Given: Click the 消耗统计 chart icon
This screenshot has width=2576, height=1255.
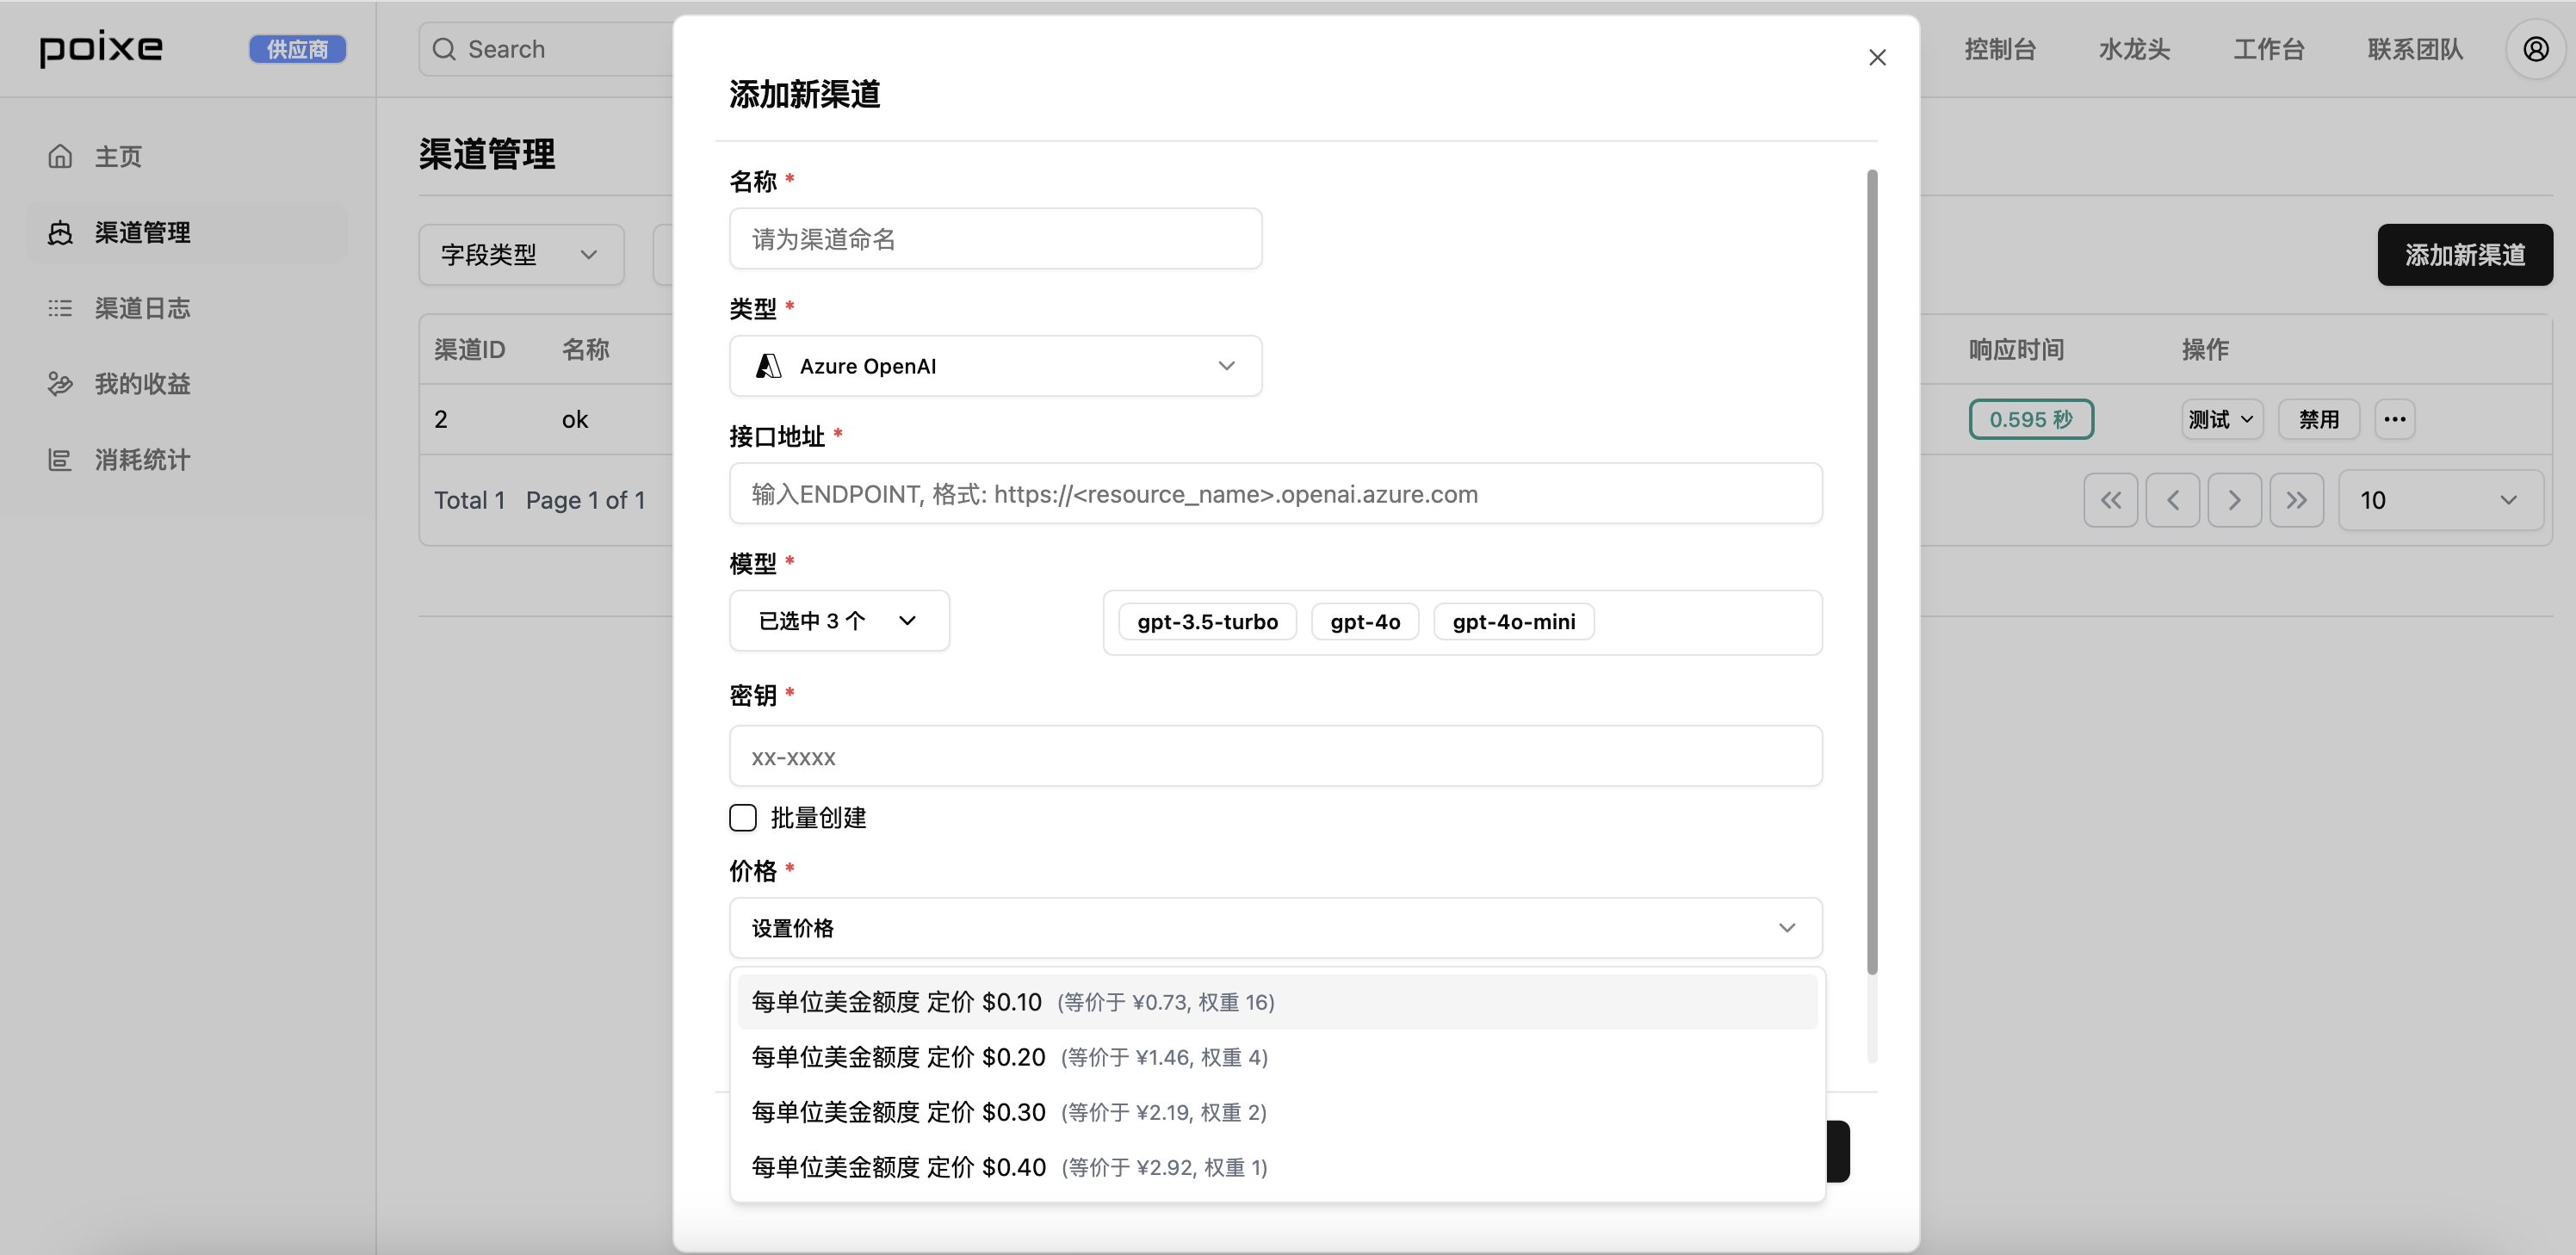Looking at the screenshot, I should pos(60,460).
